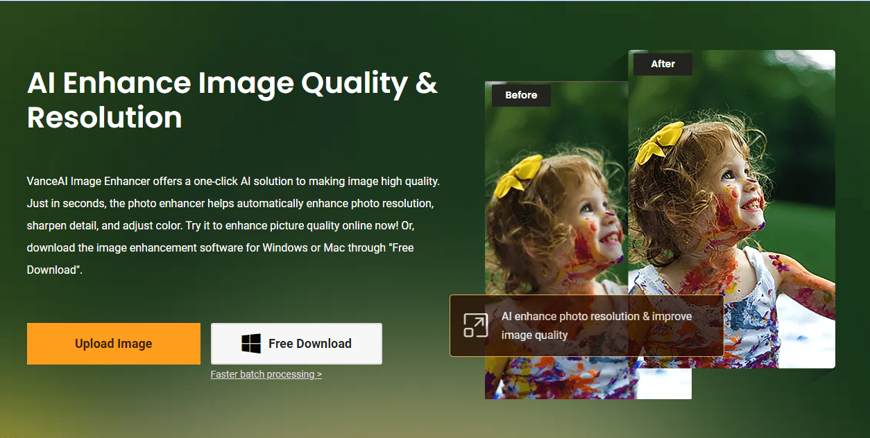Click the Free Download button

click(x=296, y=343)
